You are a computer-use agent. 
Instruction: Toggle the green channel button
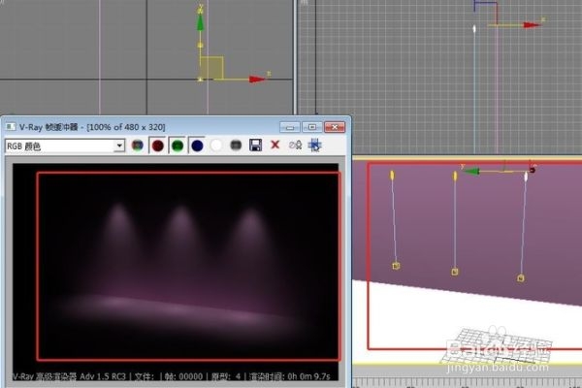(178, 145)
